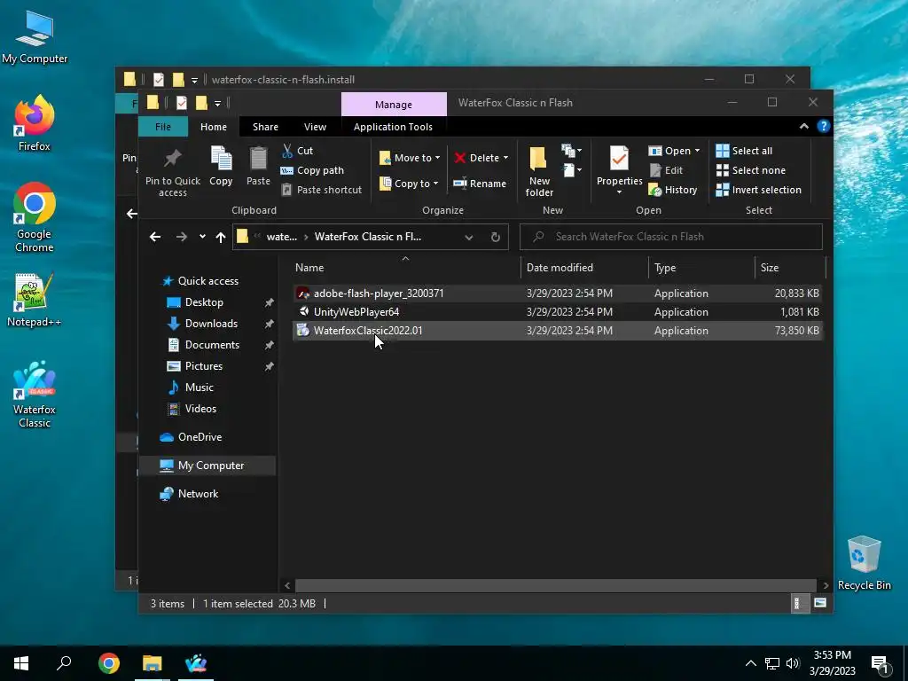908x681 pixels.
Task: Sort by Date modified column
Action: pyautogui.click(x=583, y=268)
